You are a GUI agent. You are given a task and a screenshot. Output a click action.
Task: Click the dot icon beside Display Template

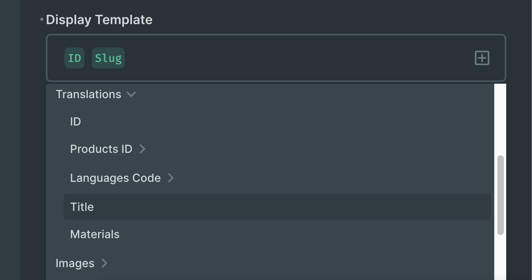click(42, 18)
